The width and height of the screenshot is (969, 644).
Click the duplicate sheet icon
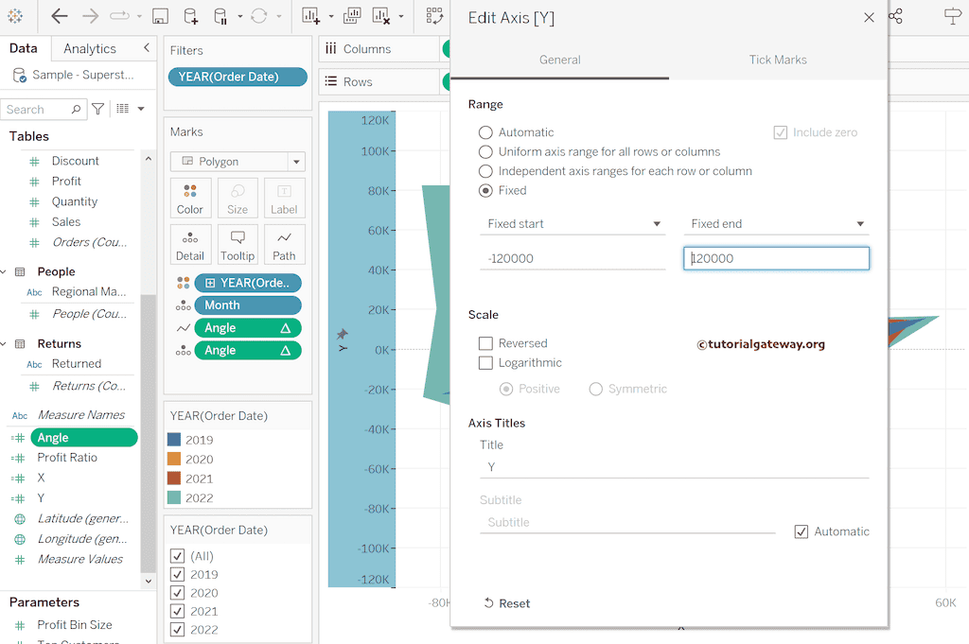[352, 16]
